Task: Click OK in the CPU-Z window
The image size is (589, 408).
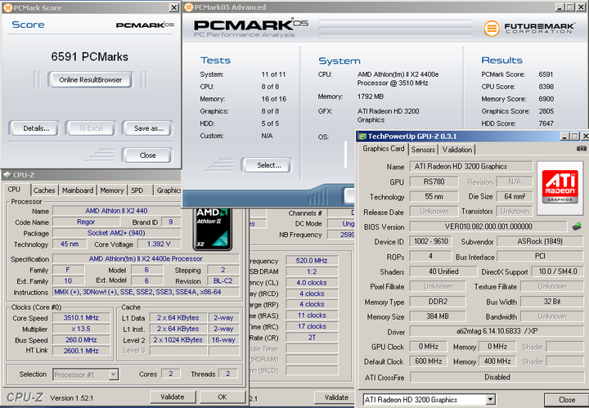Action: [x=222, y=397]
